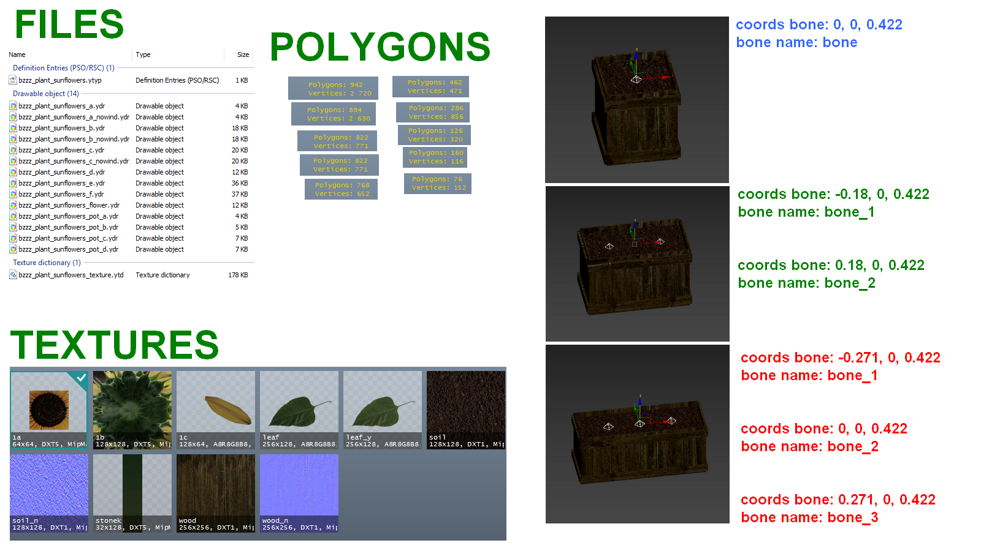Click the bzzz_plant_sunflowers_b_nowind.ydr file icon
Image resolution: width=981 pixels, height=551 pixels.
(13, 139)
